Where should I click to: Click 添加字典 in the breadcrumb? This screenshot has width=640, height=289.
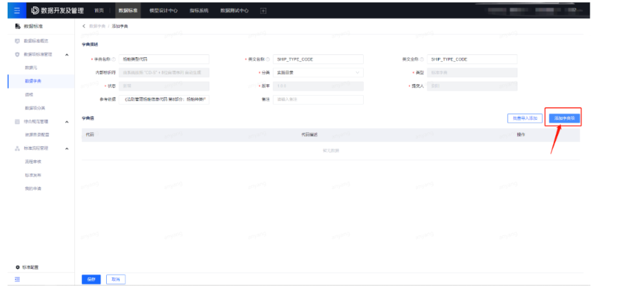[120, 26]
